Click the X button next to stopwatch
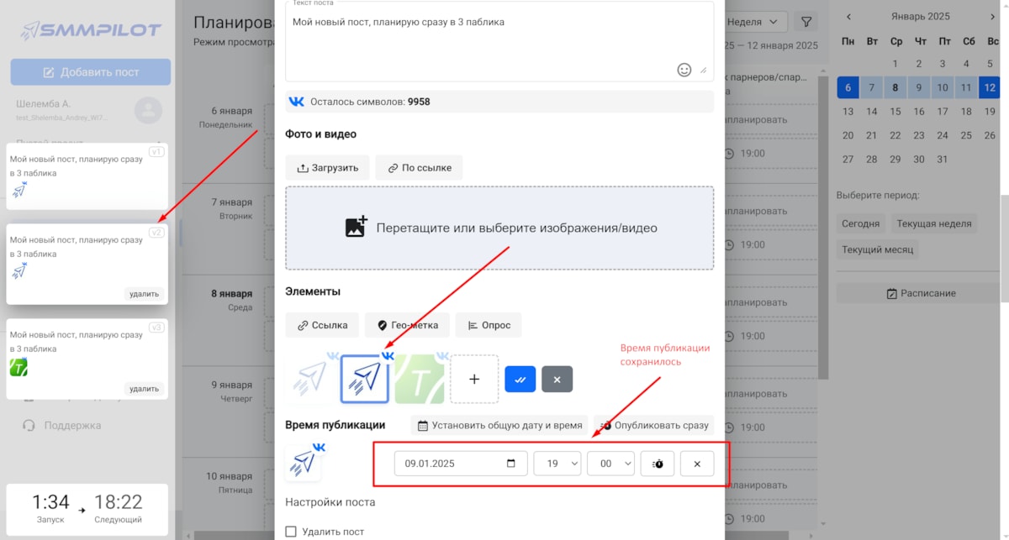Image resolution: width=1009 pixels, height=540 pixels. tap(697, 464)
